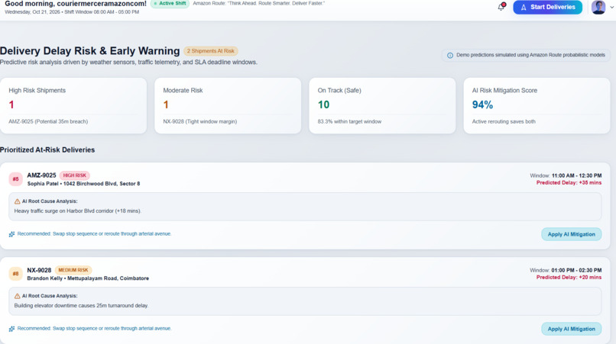The height and width of the screenshot is (344, 616).
Task: Select the On Track (Safe) card
Action: tap(382, 105)
